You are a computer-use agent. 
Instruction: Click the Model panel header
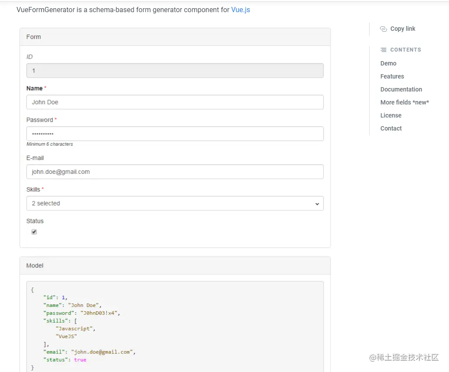pos(175,265)
